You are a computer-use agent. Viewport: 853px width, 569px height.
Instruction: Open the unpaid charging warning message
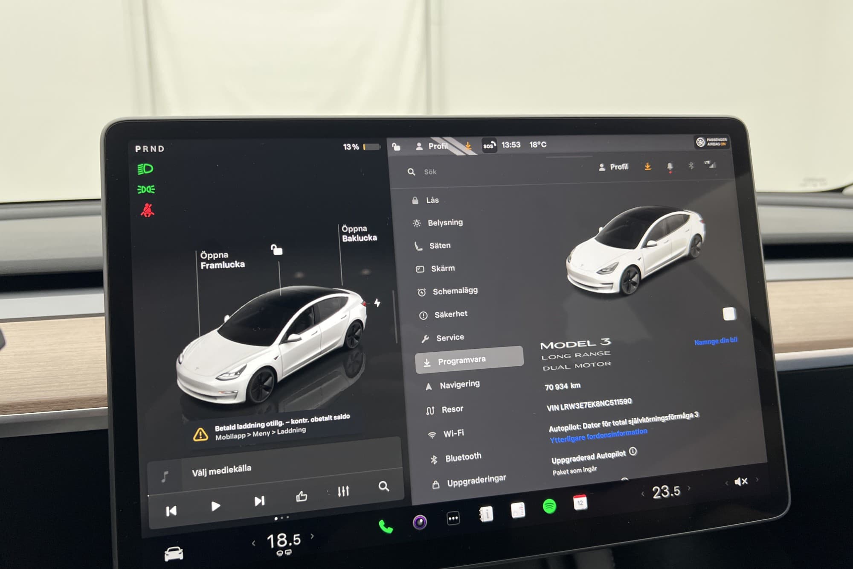(273, 428)
